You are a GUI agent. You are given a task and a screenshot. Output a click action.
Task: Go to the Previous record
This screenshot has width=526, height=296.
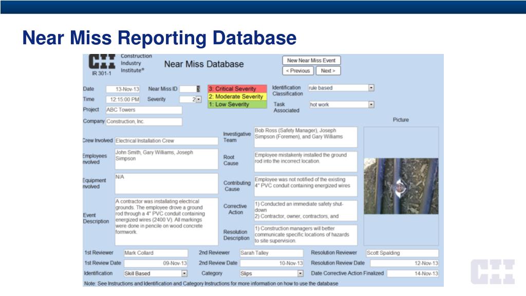click(x=298, y=71)
